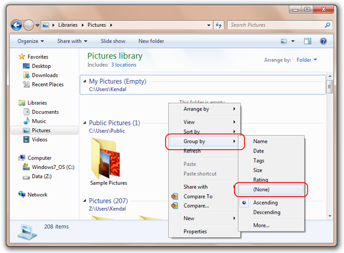This screenshot has height=253, width=344.
Task: Click the refresh icon beside address bar
Action: click(219, 25)
